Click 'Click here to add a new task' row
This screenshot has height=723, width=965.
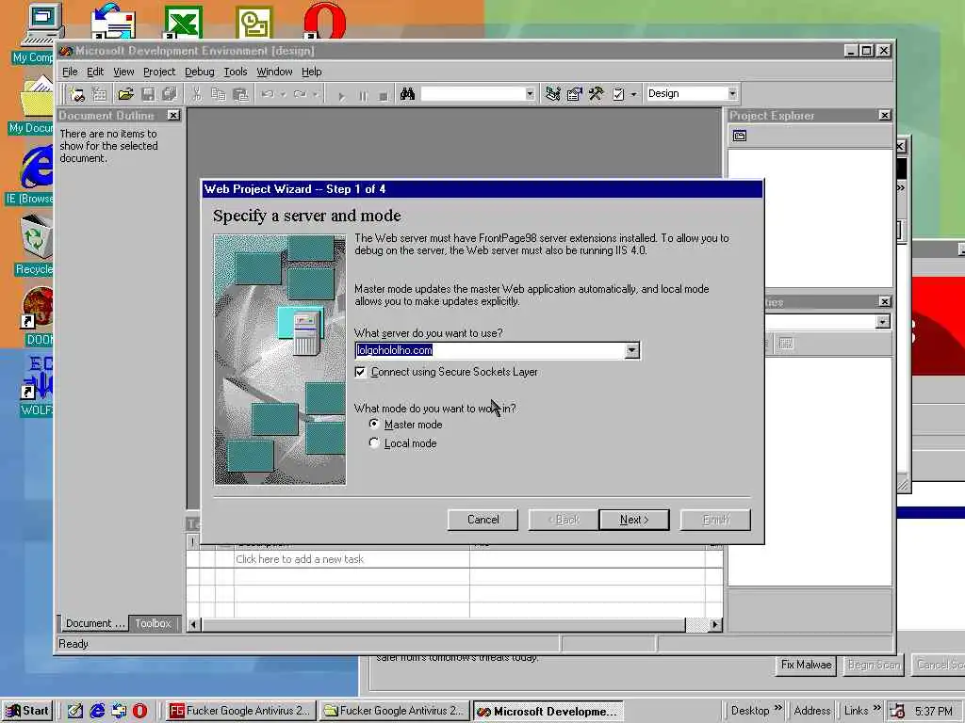[x=454, y=559]
